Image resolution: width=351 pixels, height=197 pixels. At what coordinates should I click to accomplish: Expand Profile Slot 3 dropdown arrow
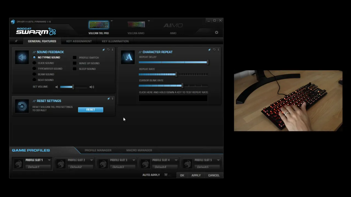coord(134,160)
